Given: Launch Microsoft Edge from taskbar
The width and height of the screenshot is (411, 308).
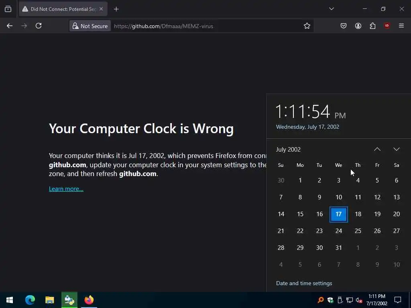Looking at the screenshot, I should 30,300.
